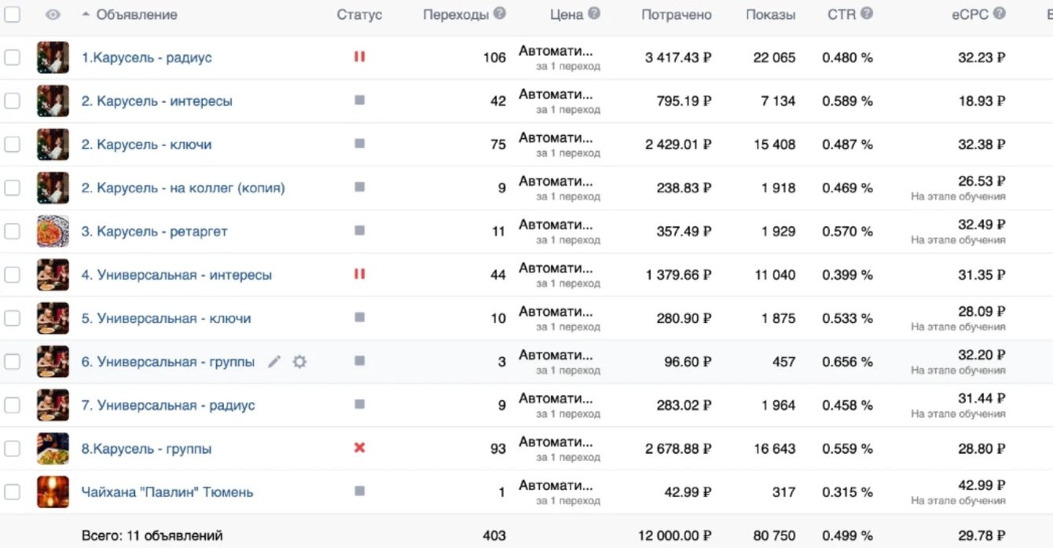Open price setting Автомати... for 1.Карусель - радиус
This screenshot has height=548, width=1053.
pyautogui.click(x=556, y=51)
